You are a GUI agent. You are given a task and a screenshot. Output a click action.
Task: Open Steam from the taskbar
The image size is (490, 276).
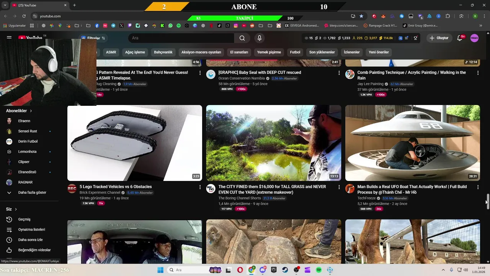coord(285,270)
